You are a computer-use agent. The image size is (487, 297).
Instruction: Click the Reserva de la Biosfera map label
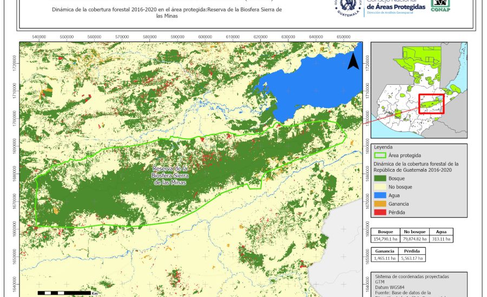(x=169, y=175)
